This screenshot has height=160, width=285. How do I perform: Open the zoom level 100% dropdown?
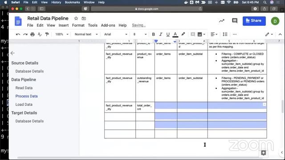62,34
